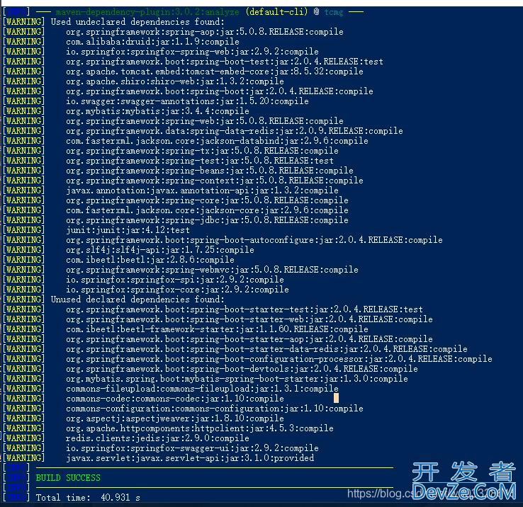The height and width of the screenshot is (507, 523).
Task: Select the com.ibeetl:beetl:jar:2.8.6 line
Action: 150,260
